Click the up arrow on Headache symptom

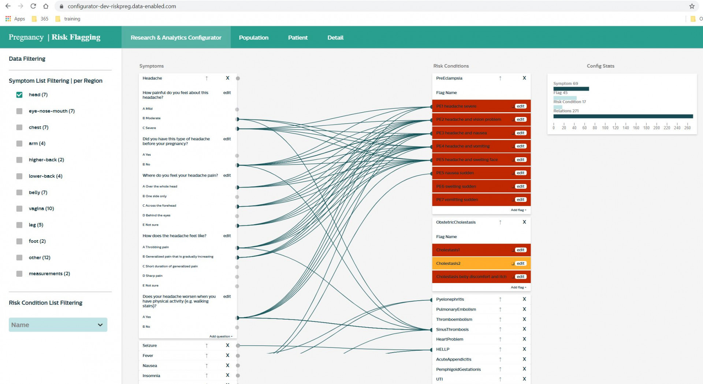click(x=207, y=78)
